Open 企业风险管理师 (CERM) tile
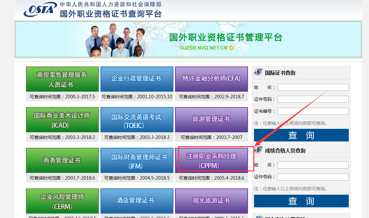 (62, 201)
